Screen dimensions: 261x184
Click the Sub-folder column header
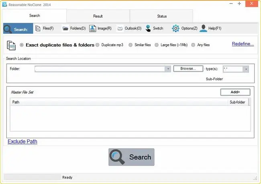pyautogui.click(x=238, y=102)
